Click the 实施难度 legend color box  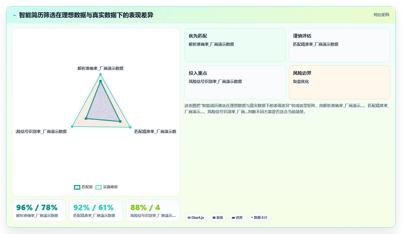pyautogui.click(x=99, y=187)
